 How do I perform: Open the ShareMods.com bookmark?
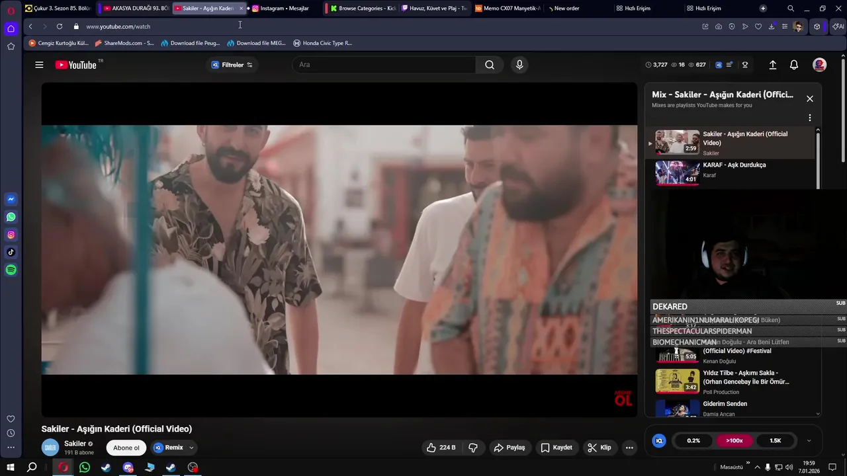coord(124,43)
